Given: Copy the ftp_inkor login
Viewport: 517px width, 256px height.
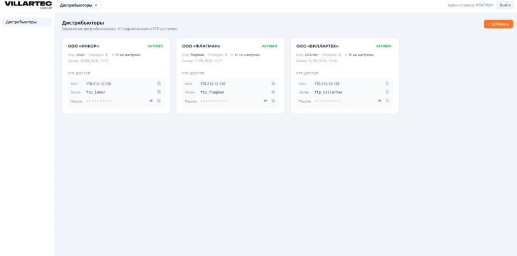Looking at the screenshot, I should pyautogui.click(x=159, y=92).
